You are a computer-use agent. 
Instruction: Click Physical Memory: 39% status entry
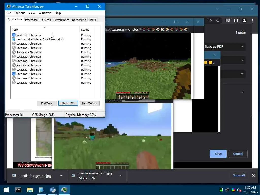(x=80, y=115)
